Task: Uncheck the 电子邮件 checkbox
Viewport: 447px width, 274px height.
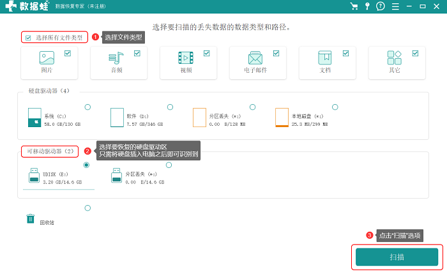Action: [x=277, y=53]
